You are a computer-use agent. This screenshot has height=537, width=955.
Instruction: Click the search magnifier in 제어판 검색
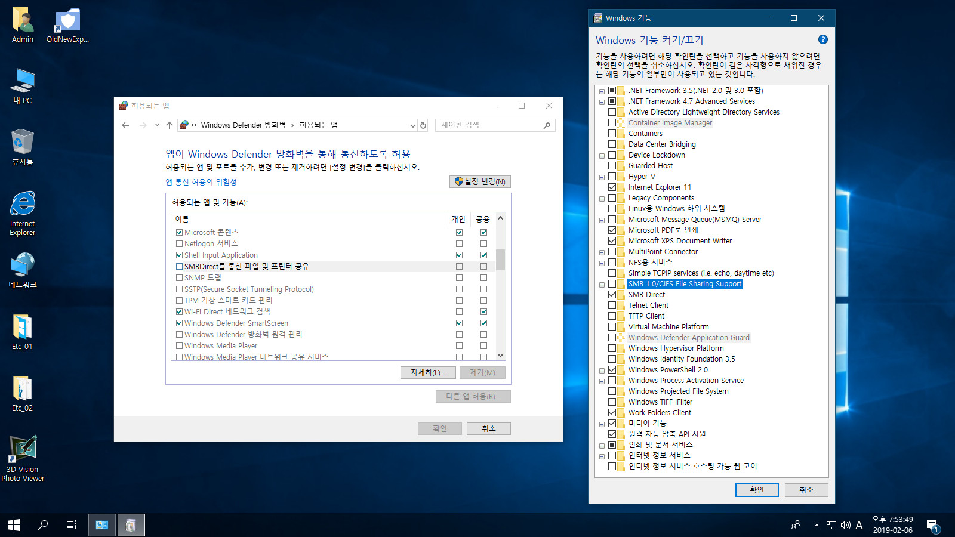point(547,125)
